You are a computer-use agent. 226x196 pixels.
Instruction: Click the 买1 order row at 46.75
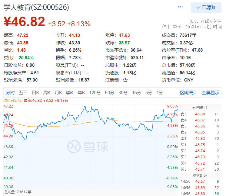pos(200,145)
